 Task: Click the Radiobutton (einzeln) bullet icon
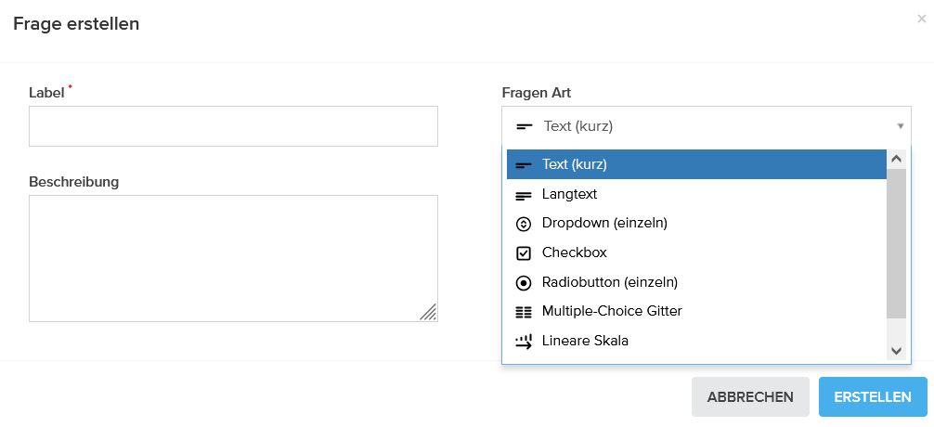click(524, 282)
